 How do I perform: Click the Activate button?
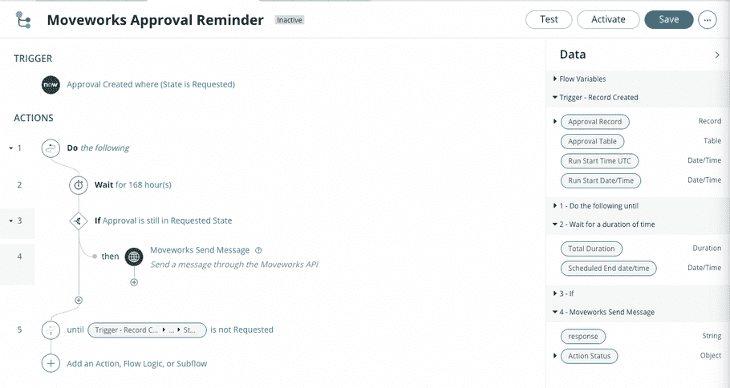pyautogui.click(x=608, y=19)
